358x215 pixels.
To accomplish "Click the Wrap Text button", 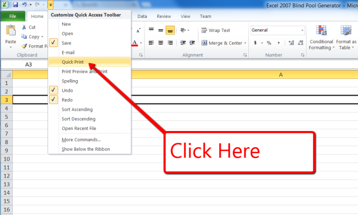I will tap(215, 30).
